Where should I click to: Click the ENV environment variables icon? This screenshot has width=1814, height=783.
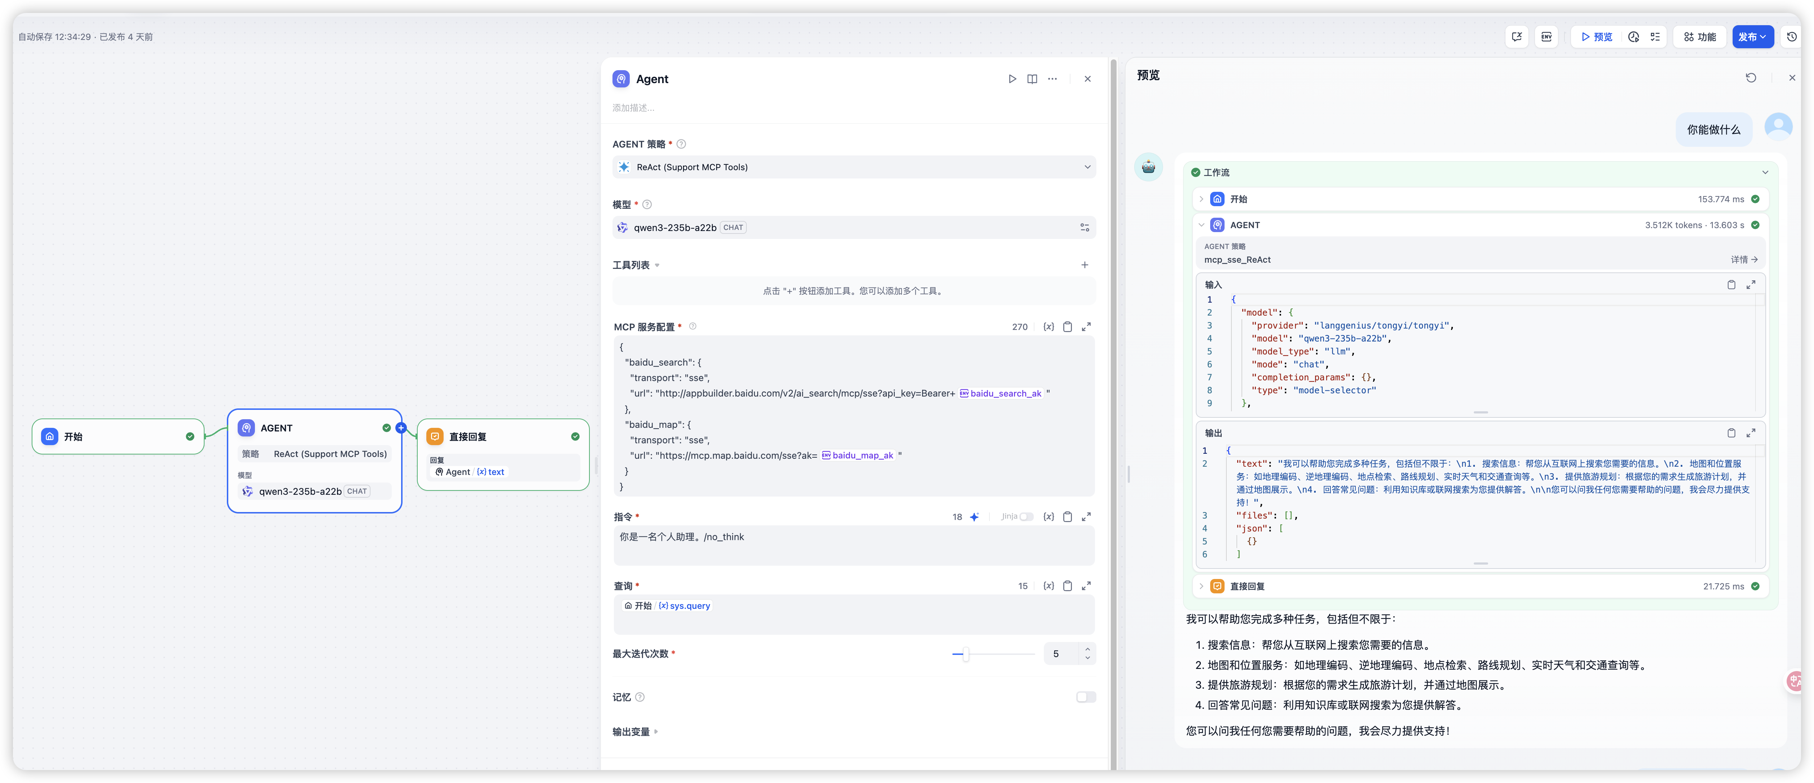coord(1546,37)
